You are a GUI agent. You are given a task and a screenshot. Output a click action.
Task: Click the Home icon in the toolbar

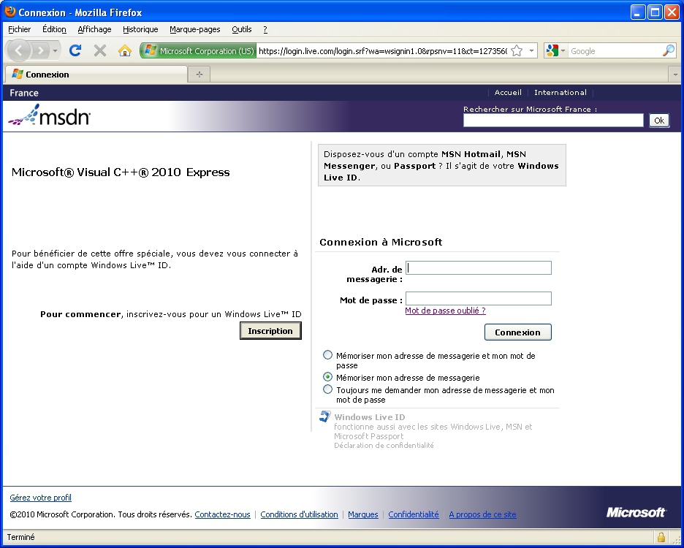(125, 50)
